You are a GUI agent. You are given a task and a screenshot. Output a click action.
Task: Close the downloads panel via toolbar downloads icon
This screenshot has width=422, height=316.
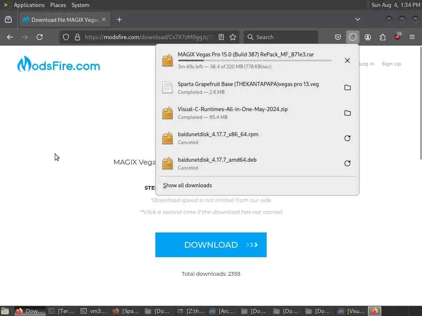[x=353, y=37]
